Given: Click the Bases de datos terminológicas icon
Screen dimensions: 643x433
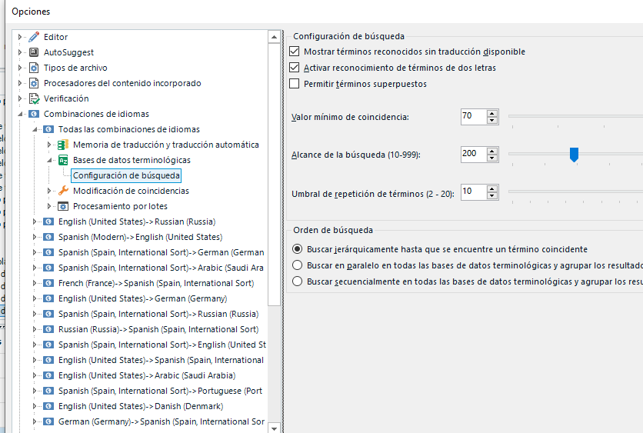Looking at the screenshot, I should pos(63,160).
